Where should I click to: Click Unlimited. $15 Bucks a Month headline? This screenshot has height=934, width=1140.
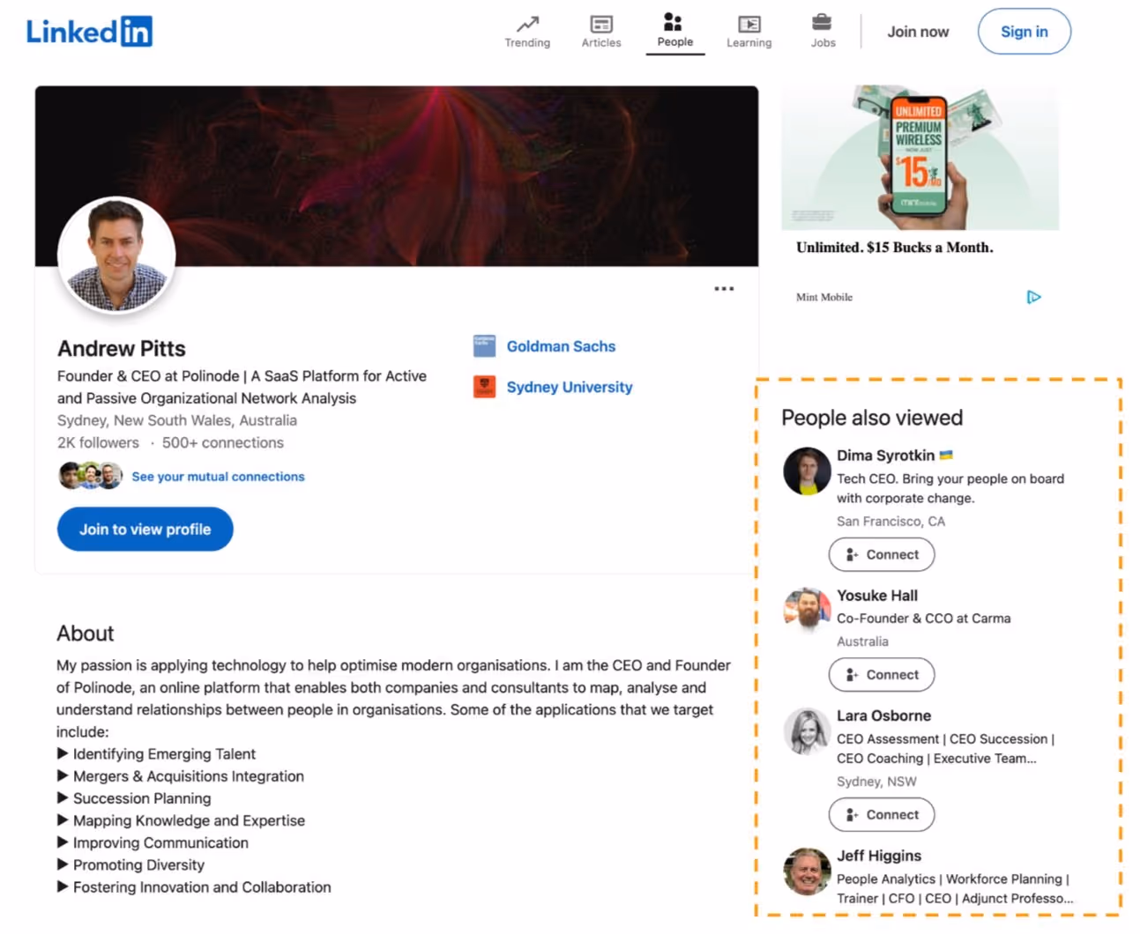[x=894, y=248]
